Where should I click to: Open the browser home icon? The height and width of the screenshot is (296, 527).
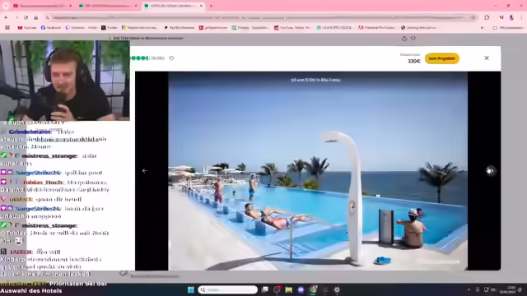click(x=36, y=17)
